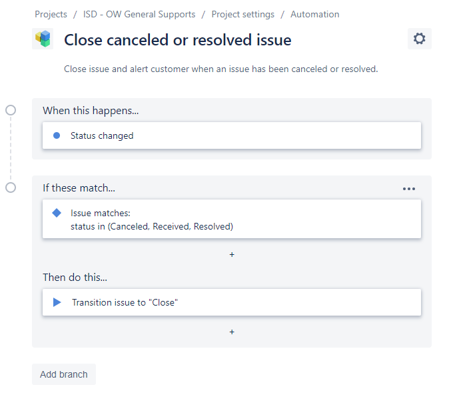Click the project avatar cube icon
The height and width of the screenshot is (393, 453).
tap(43, 39)
